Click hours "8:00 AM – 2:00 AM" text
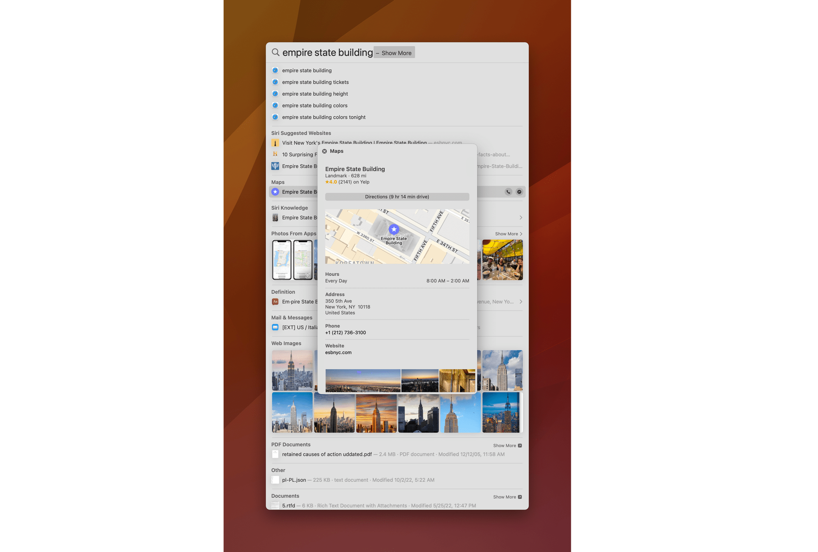 [448, 281]
